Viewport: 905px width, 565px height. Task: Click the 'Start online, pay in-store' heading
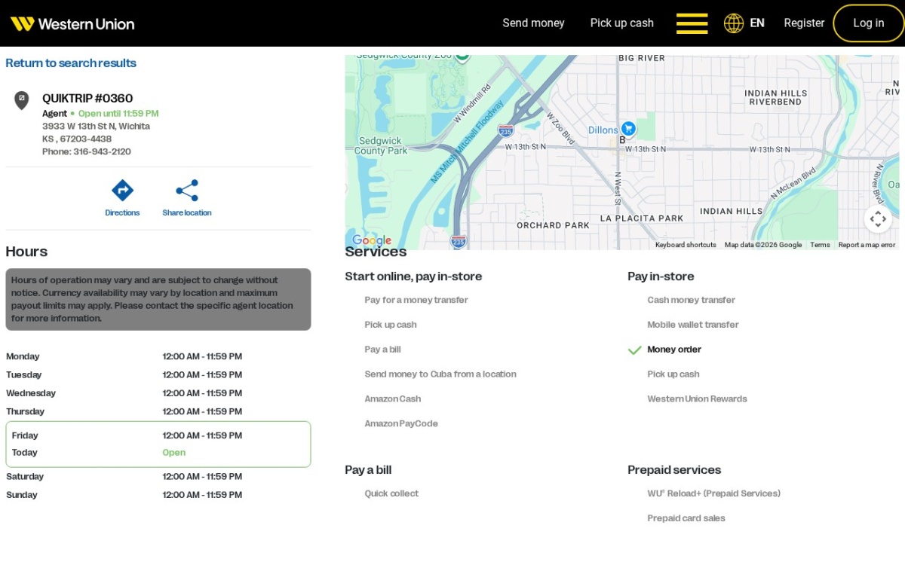coord(413,276)
